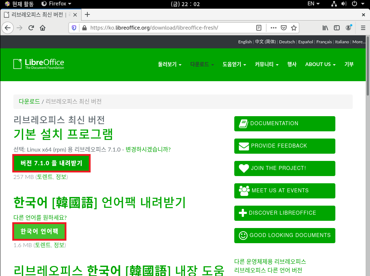The width and height of the screenshot is (370, 276).
Task: Open power menu in top bar
Action: tap(354, 4)
